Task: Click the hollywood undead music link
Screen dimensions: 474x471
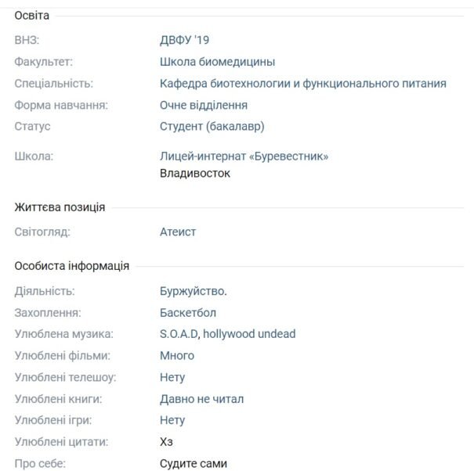Action: coord(249,334)
